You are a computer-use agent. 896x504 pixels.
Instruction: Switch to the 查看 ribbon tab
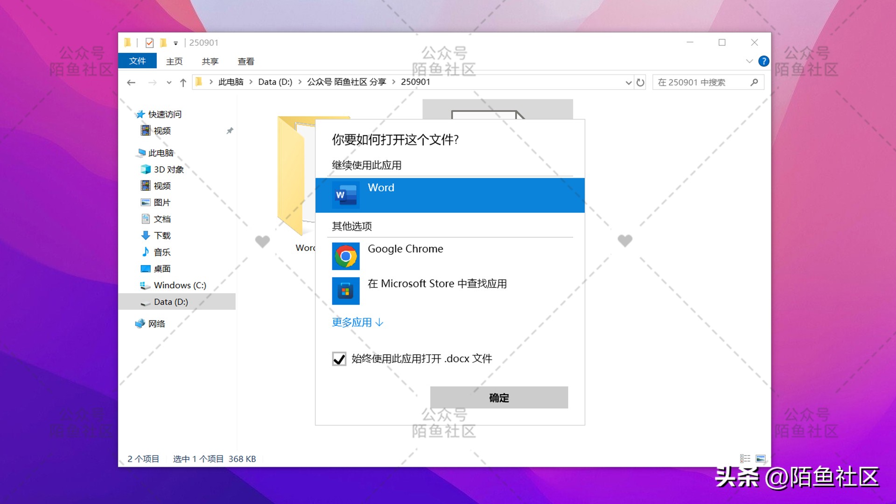(246, 61)
